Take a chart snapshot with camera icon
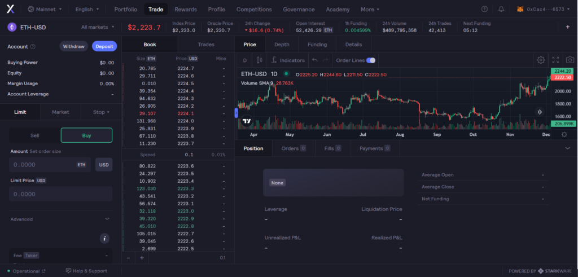 click(570, 60)
